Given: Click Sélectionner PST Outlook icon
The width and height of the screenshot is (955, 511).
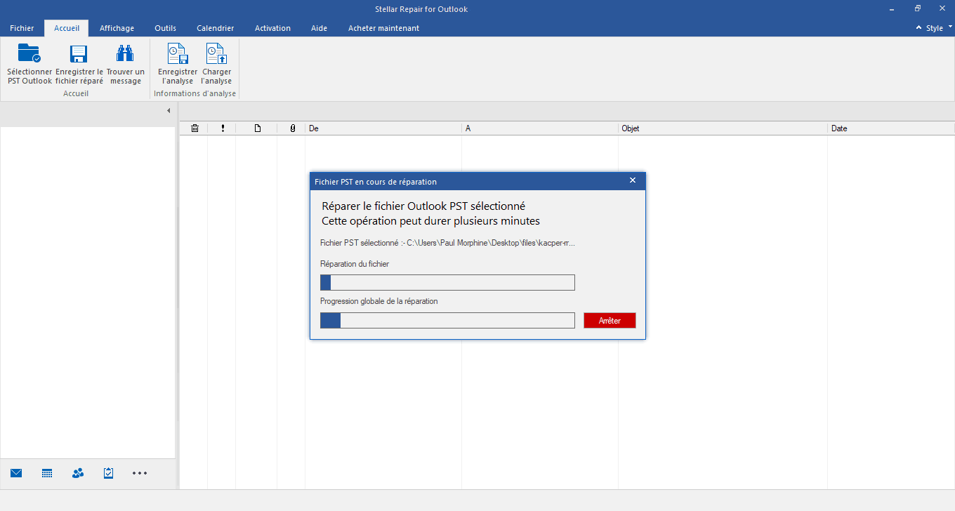Looking at the screenshot, I should (x=29, y=55).
